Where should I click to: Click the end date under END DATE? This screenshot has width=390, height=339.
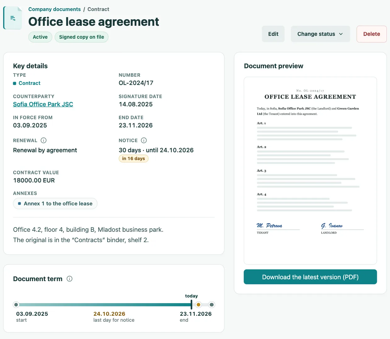[x=136, y=125]
